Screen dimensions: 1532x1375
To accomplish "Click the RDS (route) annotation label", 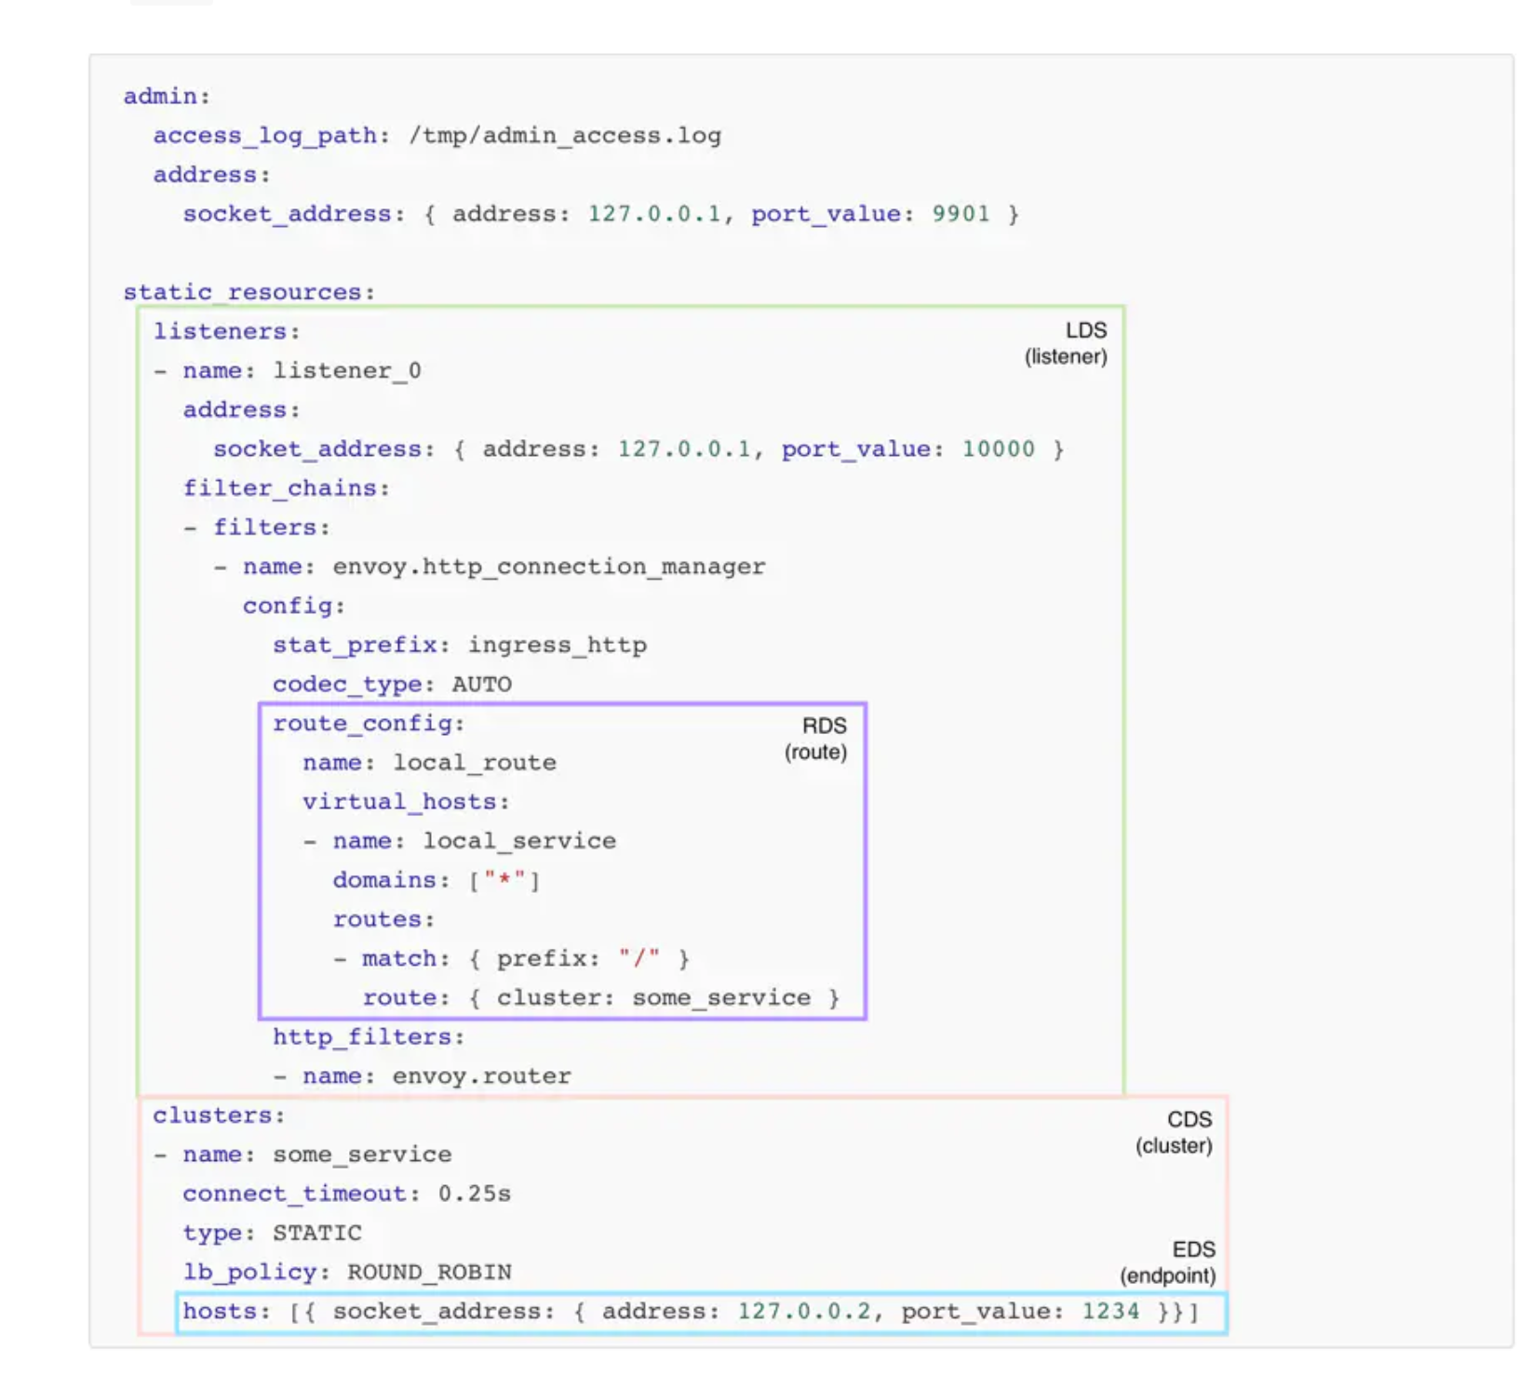I will point(816,739).
